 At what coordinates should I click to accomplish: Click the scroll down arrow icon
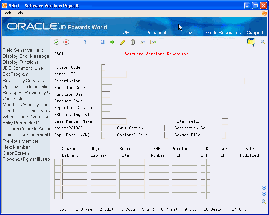pyautogui.click(x=264, y=194)
